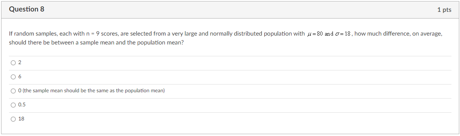Click the phrase "how much difference, on average"
This screenshot has width=460, height=136.
[x=398, y=34]
